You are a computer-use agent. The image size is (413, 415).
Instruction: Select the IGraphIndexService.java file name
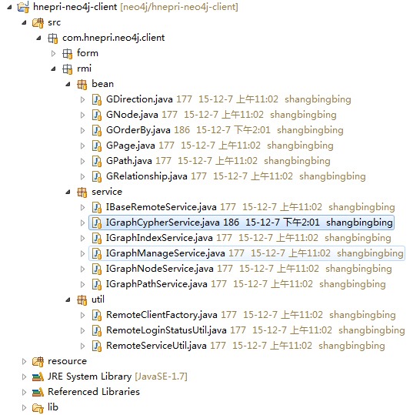coord(159,238)
